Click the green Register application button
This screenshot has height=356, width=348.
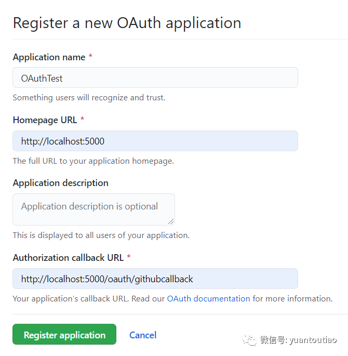pos(64,334)
